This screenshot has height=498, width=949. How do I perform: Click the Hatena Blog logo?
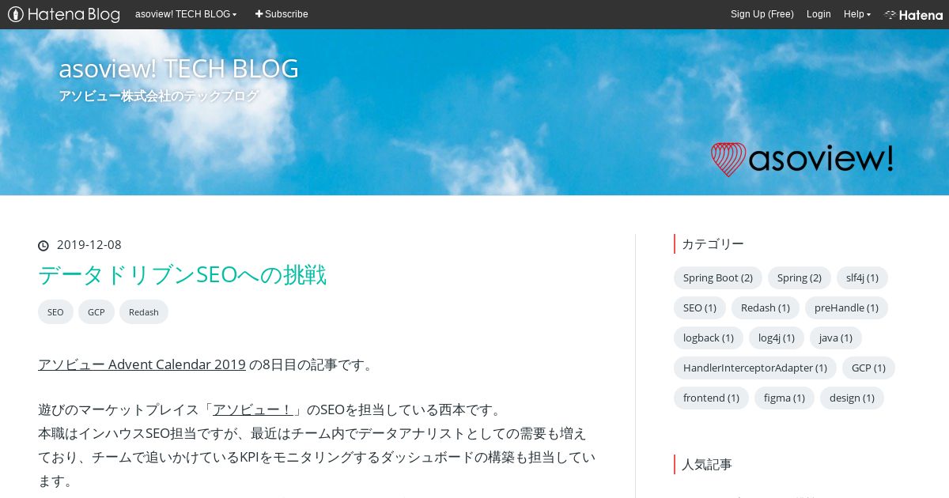point(64,14)
